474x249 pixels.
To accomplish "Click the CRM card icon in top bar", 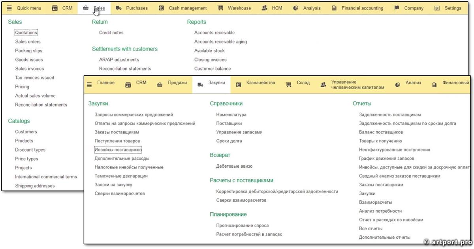I will [55, 8].
